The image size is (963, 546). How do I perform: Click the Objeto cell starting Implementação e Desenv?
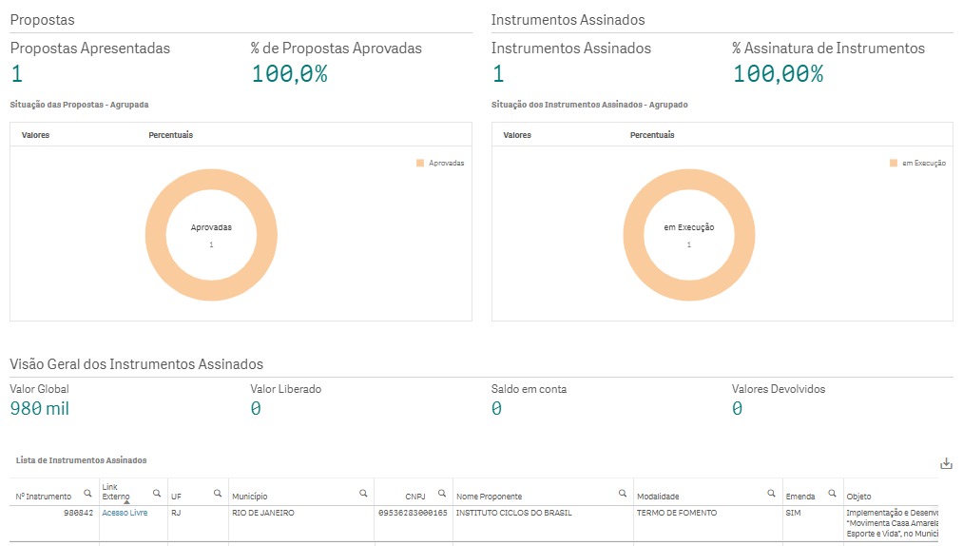(892, 523)
